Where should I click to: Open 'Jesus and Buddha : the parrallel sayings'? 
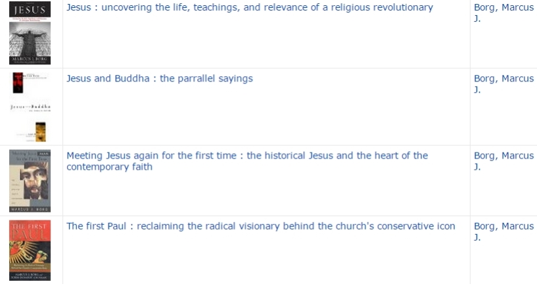pos(160,78)
